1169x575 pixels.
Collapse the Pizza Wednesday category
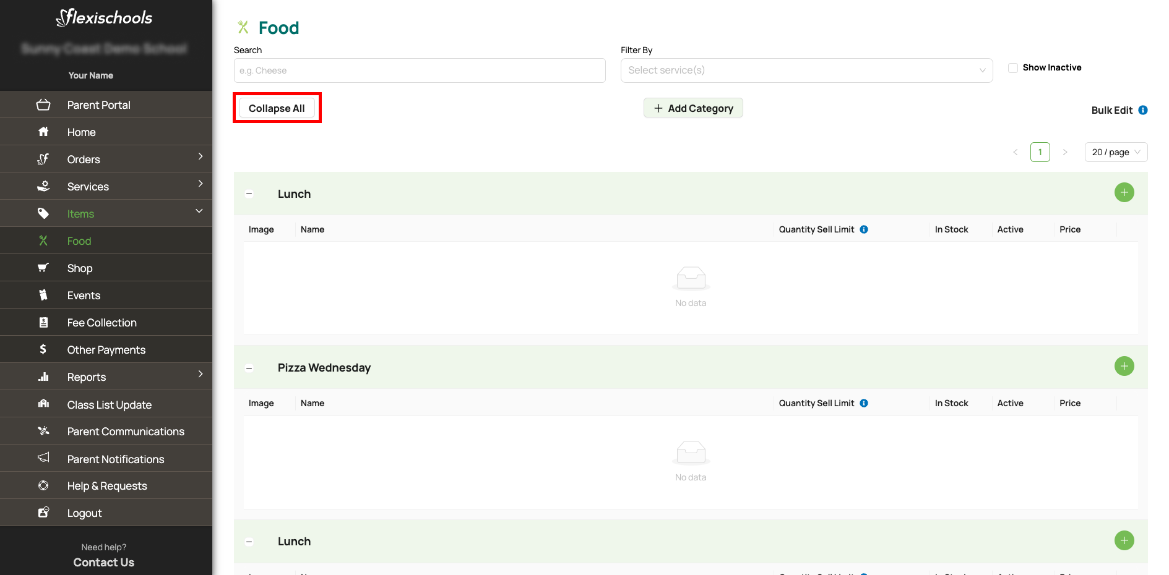249,368
